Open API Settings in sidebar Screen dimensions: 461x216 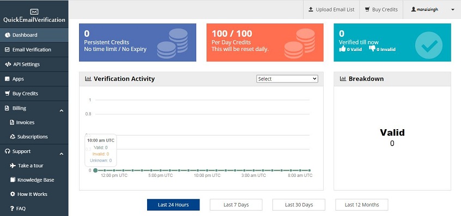coord(34,65)
